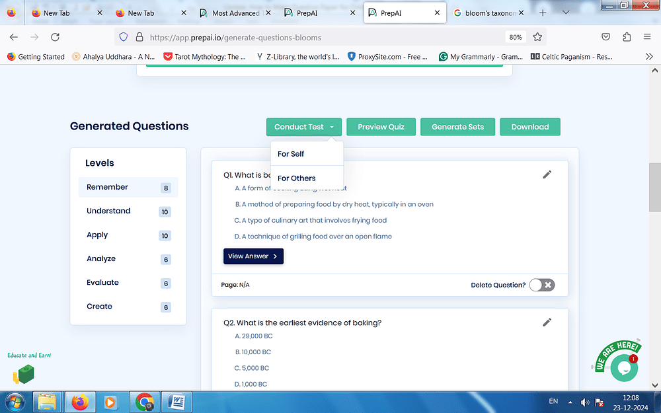This screenshot has height=413, width=661.
Task: Click the pencil edit icon for Q1
Action: click(x=547, y=174)
